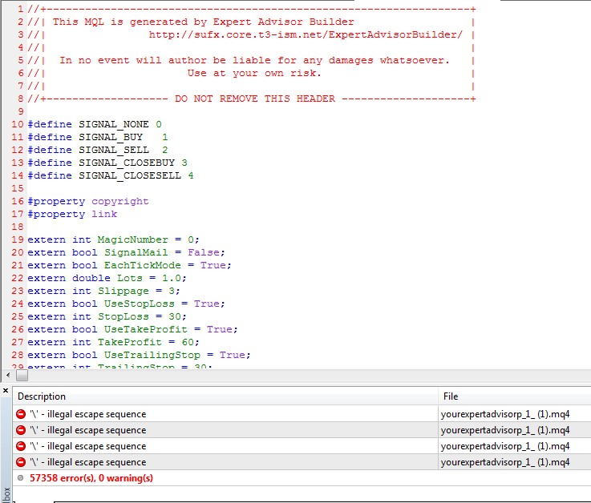Click the '#define SIGNAL_BUY' line in the editor
591x503 pixels.
[x=98, y=137]
